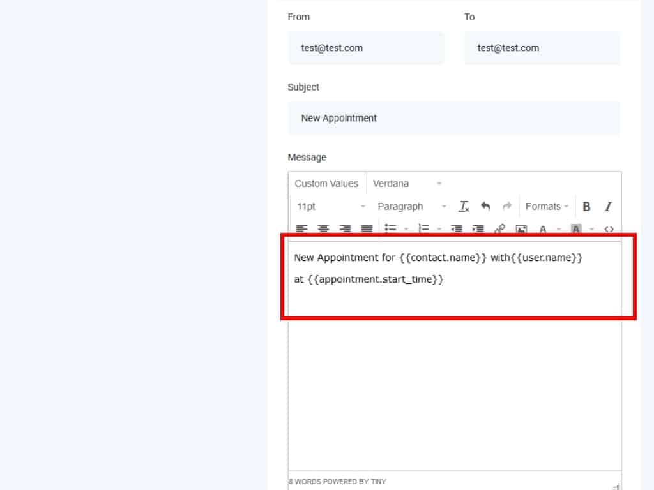Click the insert image icon
The width and height of the screenshot is (654, 490).
521,228
